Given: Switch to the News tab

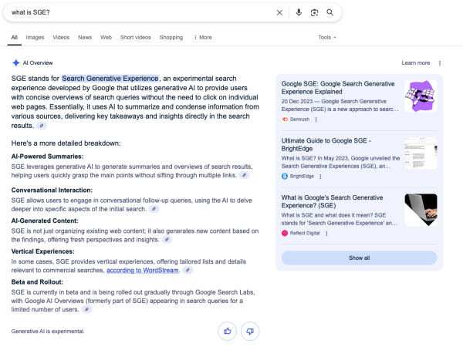Looking at the screenshot, I should pyautogui.click(x=85, y=38).
